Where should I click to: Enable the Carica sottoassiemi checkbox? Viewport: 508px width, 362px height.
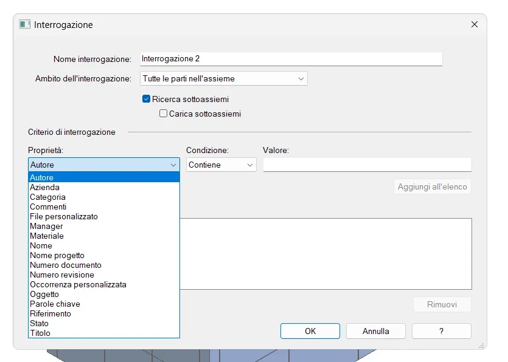tap(163, 114)
